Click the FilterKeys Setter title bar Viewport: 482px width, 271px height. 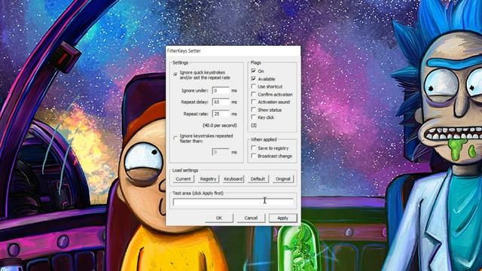click(x=233, y=51)
